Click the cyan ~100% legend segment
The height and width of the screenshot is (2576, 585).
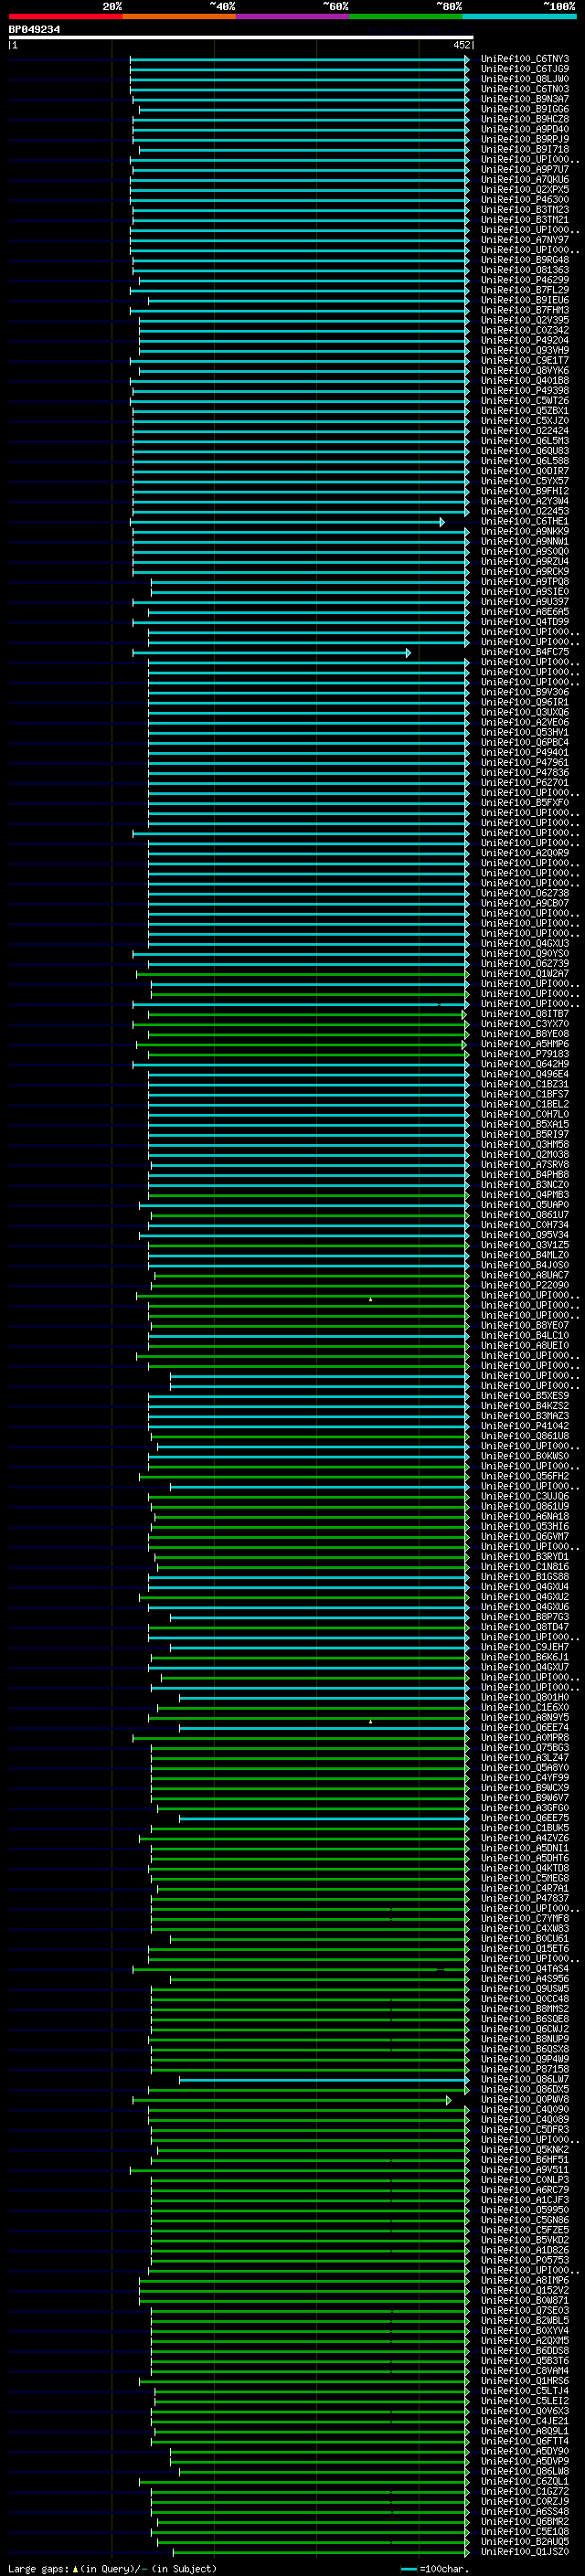[519, 16]
